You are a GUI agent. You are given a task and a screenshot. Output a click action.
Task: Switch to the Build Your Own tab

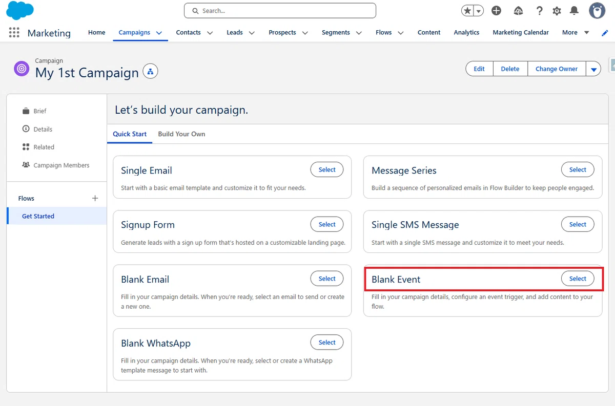181,134
